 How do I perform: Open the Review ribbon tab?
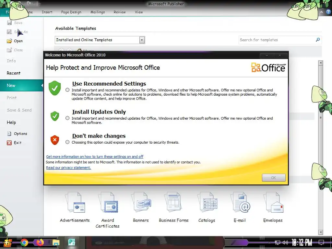(x=120, y=12)
